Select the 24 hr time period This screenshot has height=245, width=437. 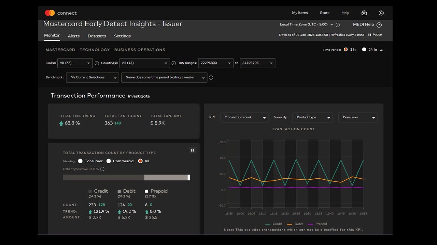[x=364, y=50]
